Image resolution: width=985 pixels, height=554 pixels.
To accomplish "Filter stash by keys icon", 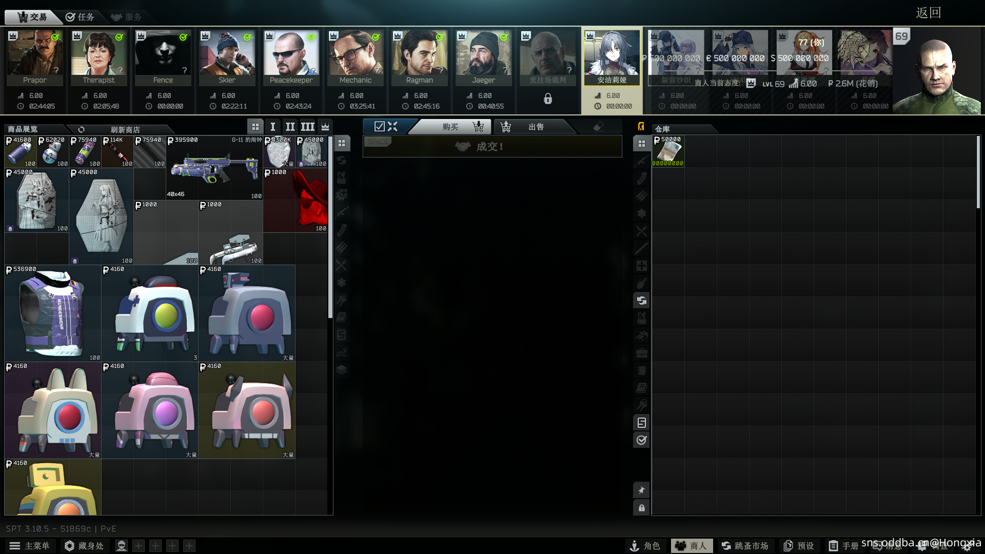I will tap(641, 405).
